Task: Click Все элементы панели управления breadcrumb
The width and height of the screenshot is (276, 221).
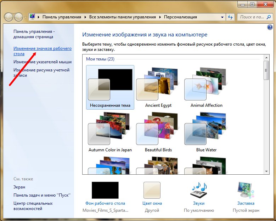Action: [122, 17]
